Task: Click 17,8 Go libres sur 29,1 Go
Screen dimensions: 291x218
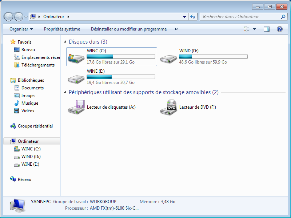Action: pos(111,62)
